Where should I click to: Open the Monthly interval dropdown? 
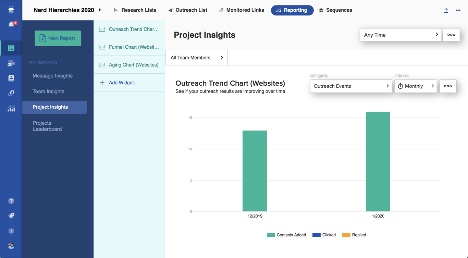[x=415, y=86]
